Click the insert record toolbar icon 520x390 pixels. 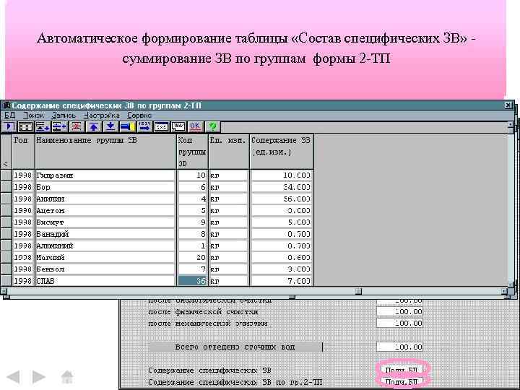tap(43, 126)
